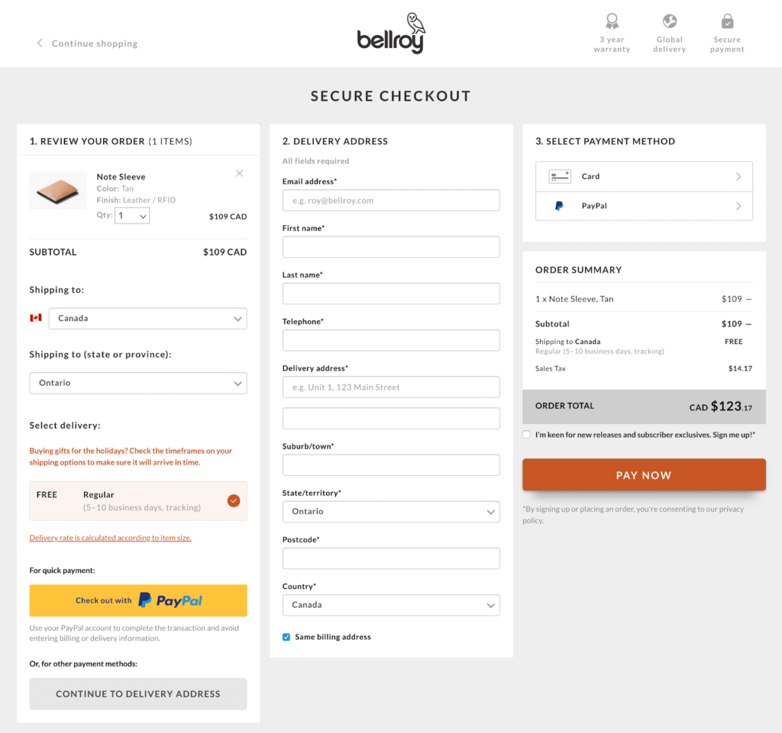Open the delivery rate item size link
This screenshot has height=733, width=782.
pos(111,538)
